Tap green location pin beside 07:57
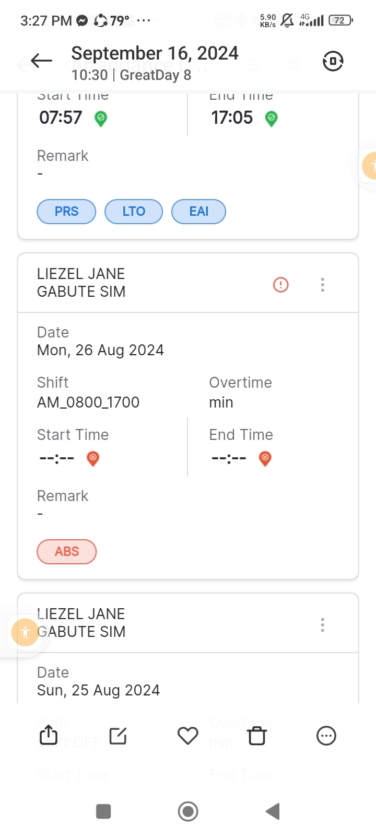This screenshot has height=836, width=376. (101, 119)
